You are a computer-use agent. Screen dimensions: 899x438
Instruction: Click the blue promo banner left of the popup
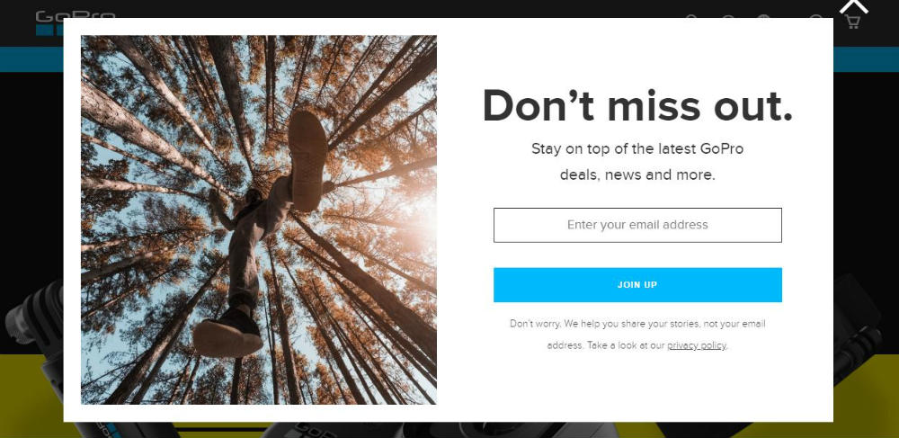pyautogui.click(x=31, y=59)
